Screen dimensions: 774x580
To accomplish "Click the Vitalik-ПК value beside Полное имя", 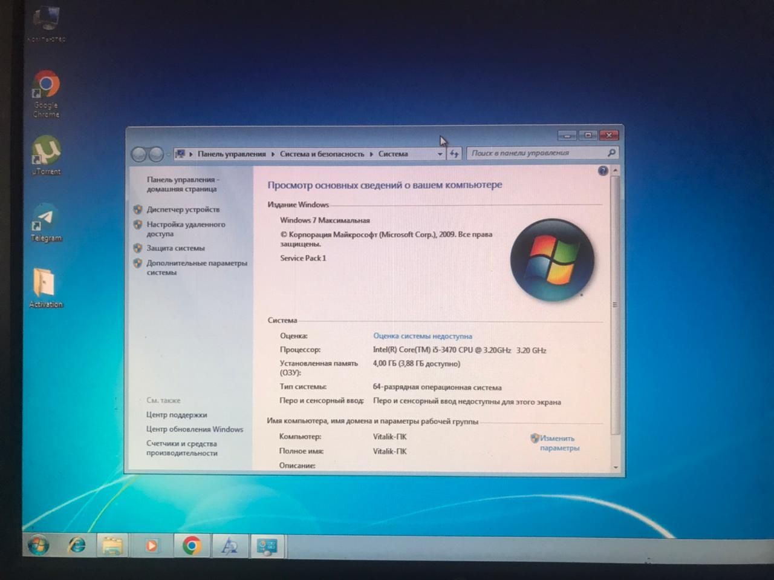I will [390, 451].
